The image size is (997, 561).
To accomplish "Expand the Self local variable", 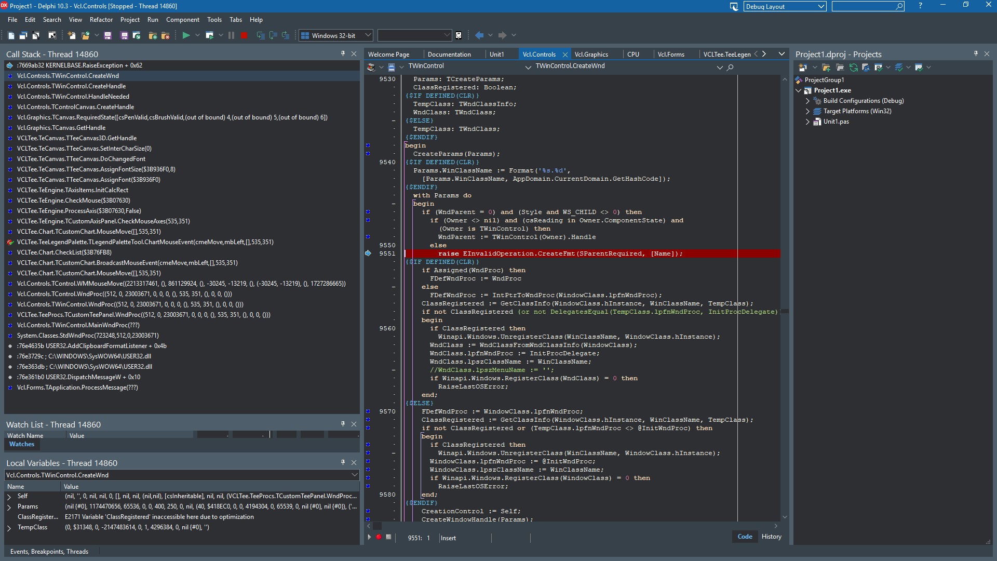I will point(9,497).
